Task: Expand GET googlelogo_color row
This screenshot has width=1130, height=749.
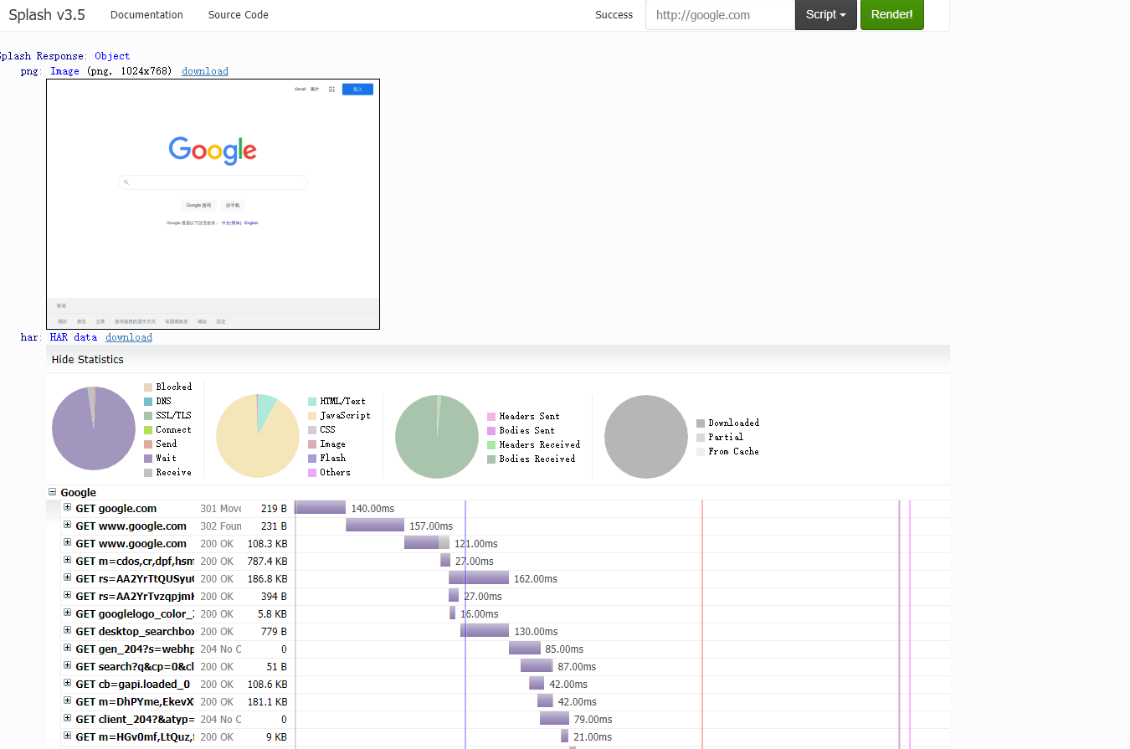Action: [x=68, y=613]
